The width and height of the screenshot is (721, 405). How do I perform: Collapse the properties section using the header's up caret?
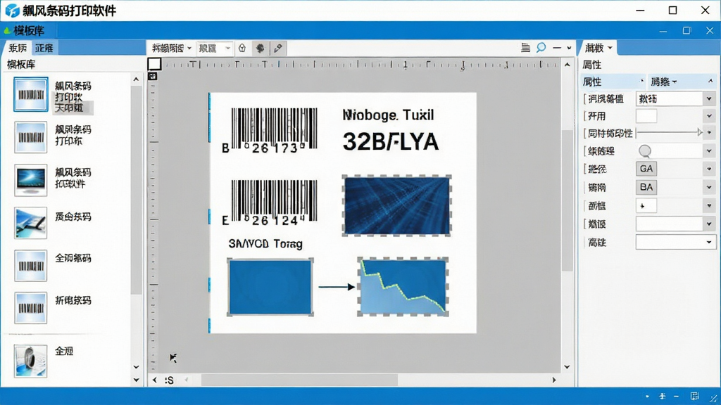pyautogui.click(x=710, y=82)
